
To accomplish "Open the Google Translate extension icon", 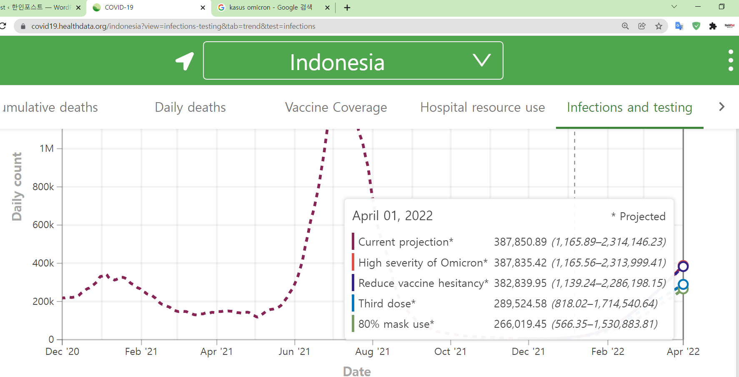I will coord(679,26).
